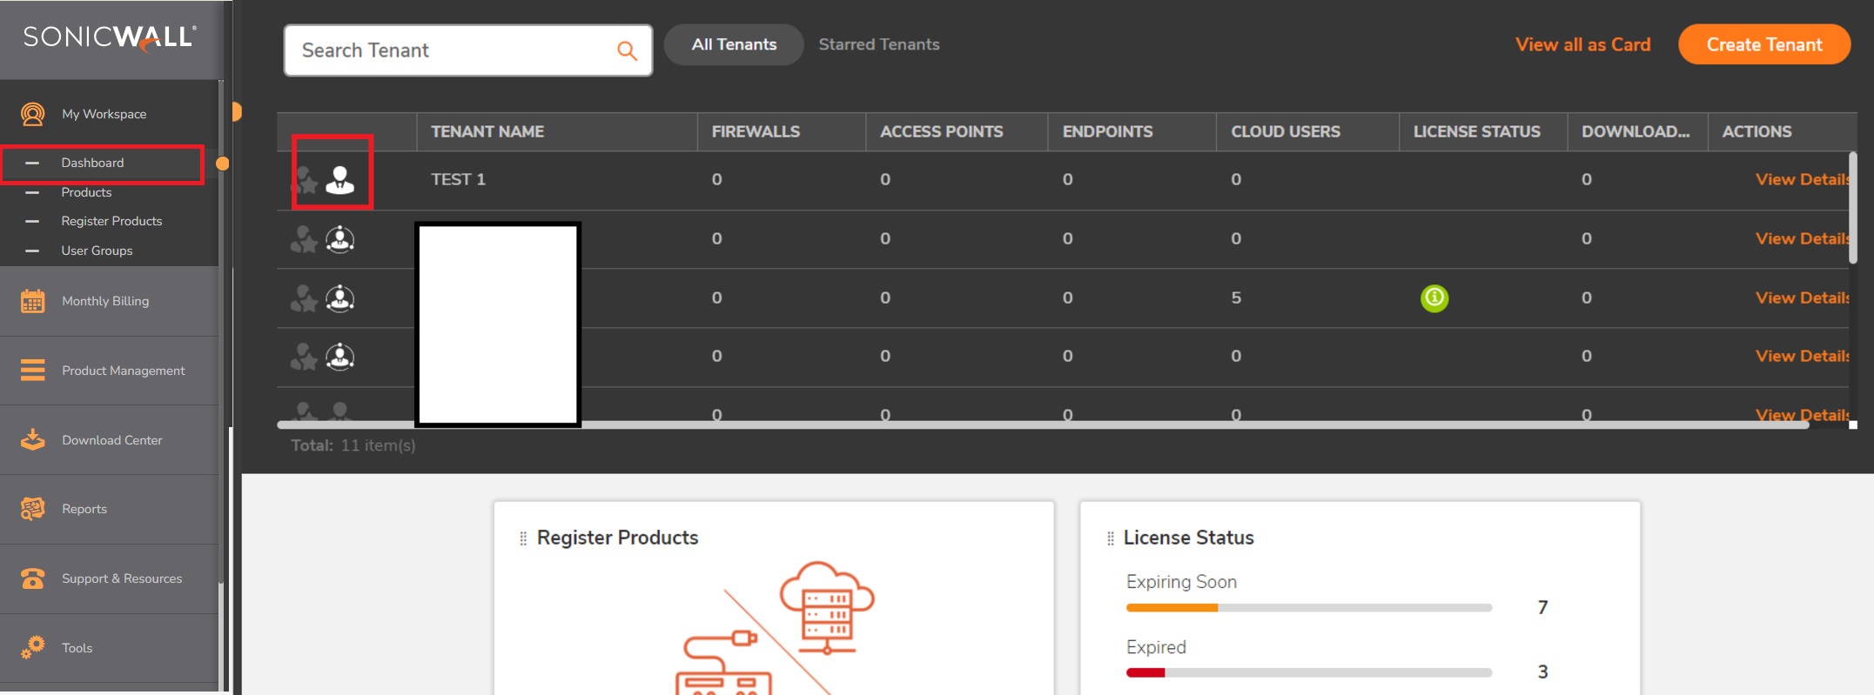Star the tenant with 5 cloud users

(x=304, y=298)
